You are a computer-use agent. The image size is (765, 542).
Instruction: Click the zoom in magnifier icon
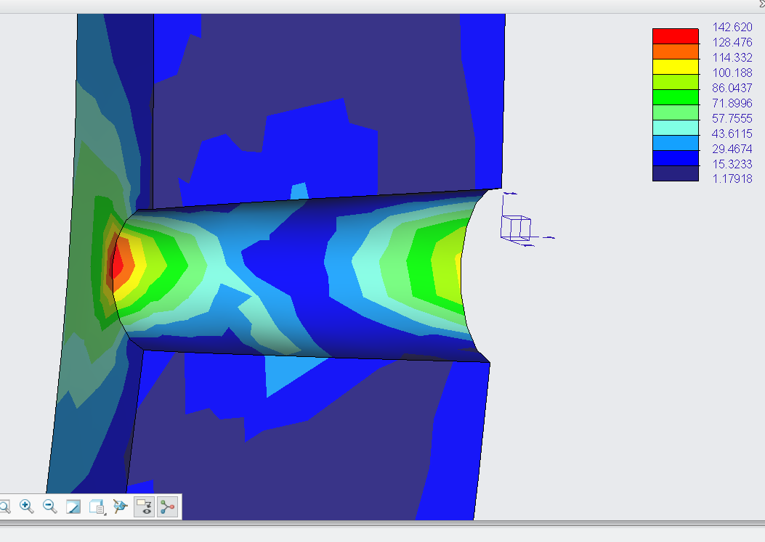point(28,506)
